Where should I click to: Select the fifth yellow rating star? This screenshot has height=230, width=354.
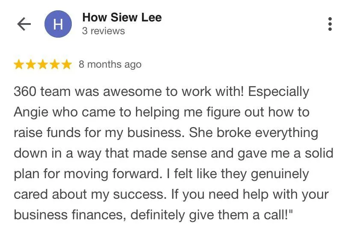coord(67,64)
